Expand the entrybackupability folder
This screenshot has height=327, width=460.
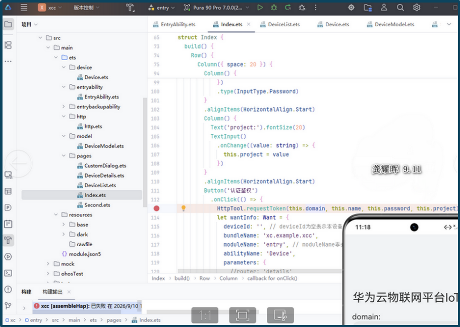(x=64, y=106)
